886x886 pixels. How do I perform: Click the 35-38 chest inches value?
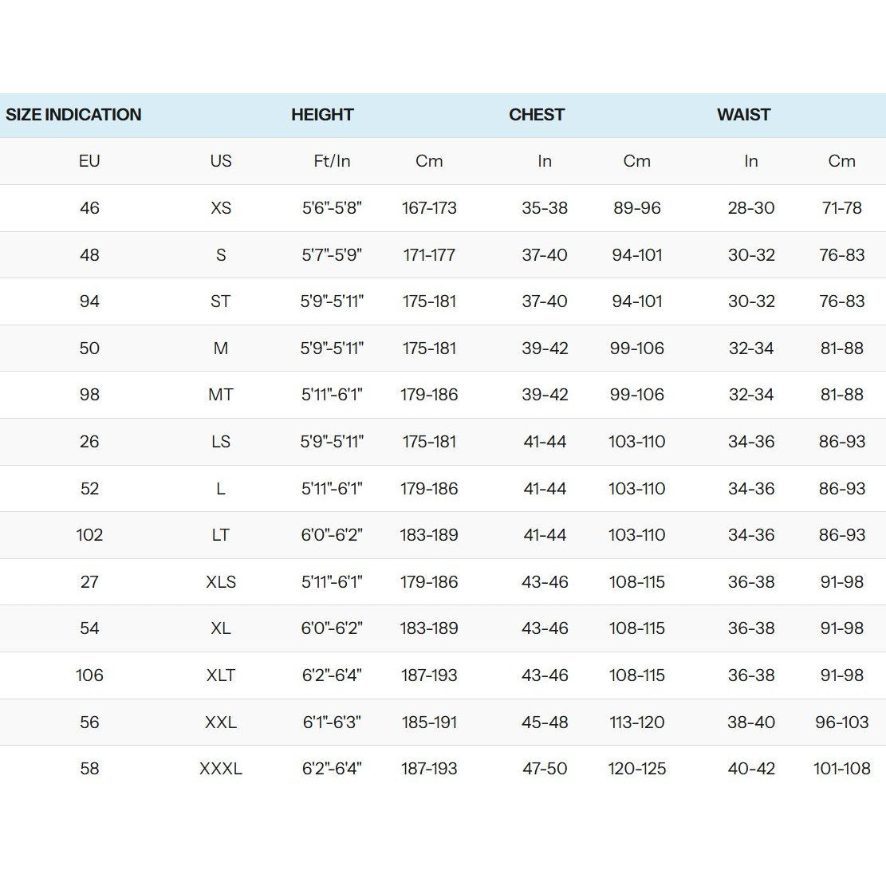(545, 208)
